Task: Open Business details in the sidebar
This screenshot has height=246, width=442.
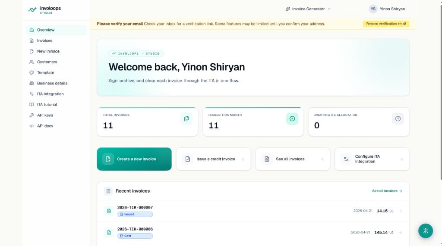Action: coord(57,83)
